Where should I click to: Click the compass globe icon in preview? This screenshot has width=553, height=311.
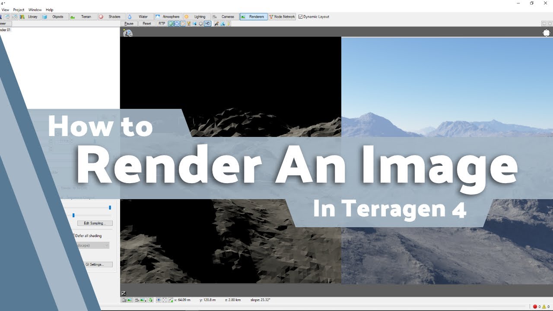pos(127,33)
